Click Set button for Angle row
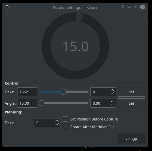The height and width of the screenshot is (151, 152). click(131, 103)
